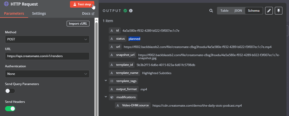Click the 'mp4' output format value
The height and width of the screenshot is (116, 289).
tap(144, 89)
